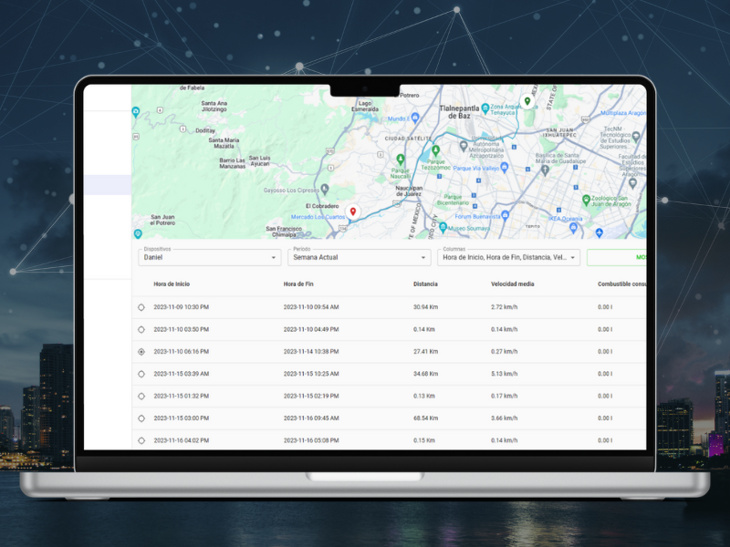Click the 34.68 Km distance cell

(x=425, y=374)
